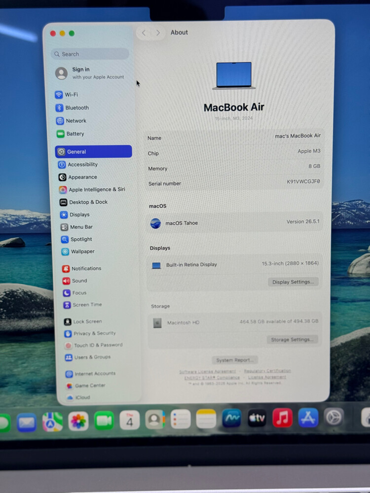Go forward with the right chevron
Screen dimensions: 370x493
[158, 33]
